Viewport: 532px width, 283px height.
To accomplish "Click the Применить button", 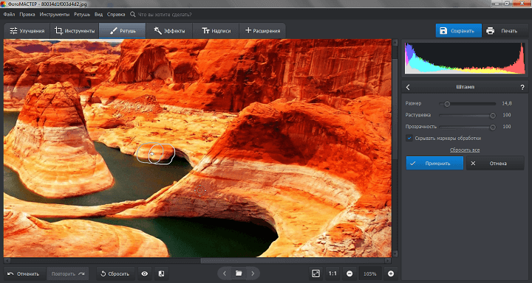I will [x=434, y=163].
